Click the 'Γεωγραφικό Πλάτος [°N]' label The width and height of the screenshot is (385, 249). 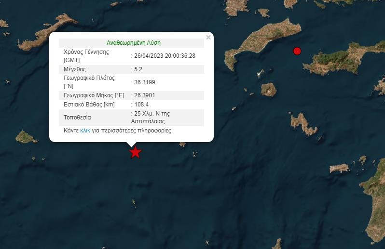coord(90,82)
